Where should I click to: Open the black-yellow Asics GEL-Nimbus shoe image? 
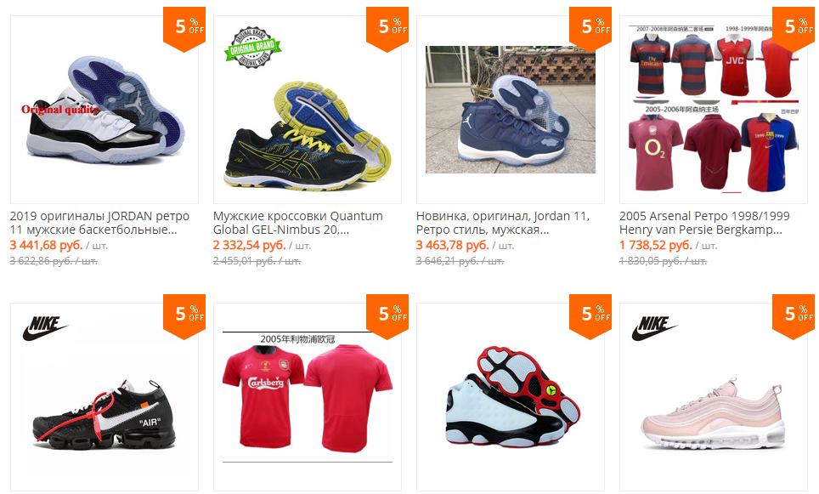[308, 109]
